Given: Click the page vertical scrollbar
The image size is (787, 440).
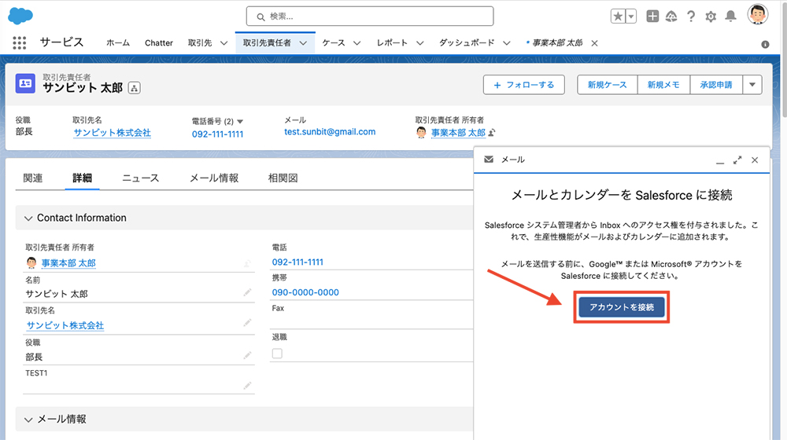Looking at the screenshot, I should coord(784,59).
